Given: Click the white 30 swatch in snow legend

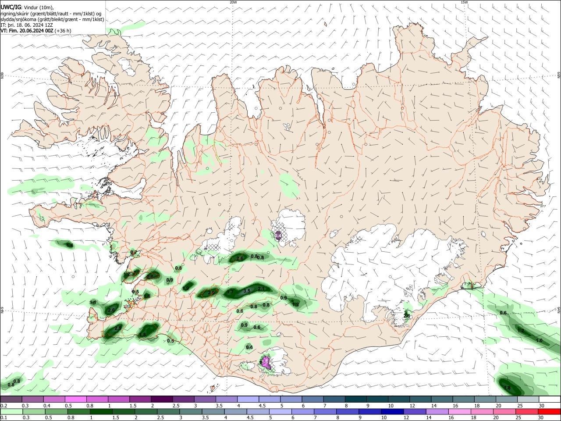Looking at the screenshot, I should 549,399.
